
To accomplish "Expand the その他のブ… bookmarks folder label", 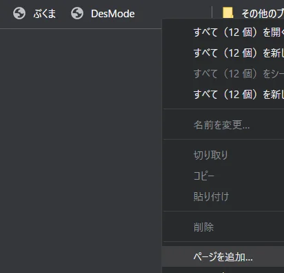I will [263, 14].
